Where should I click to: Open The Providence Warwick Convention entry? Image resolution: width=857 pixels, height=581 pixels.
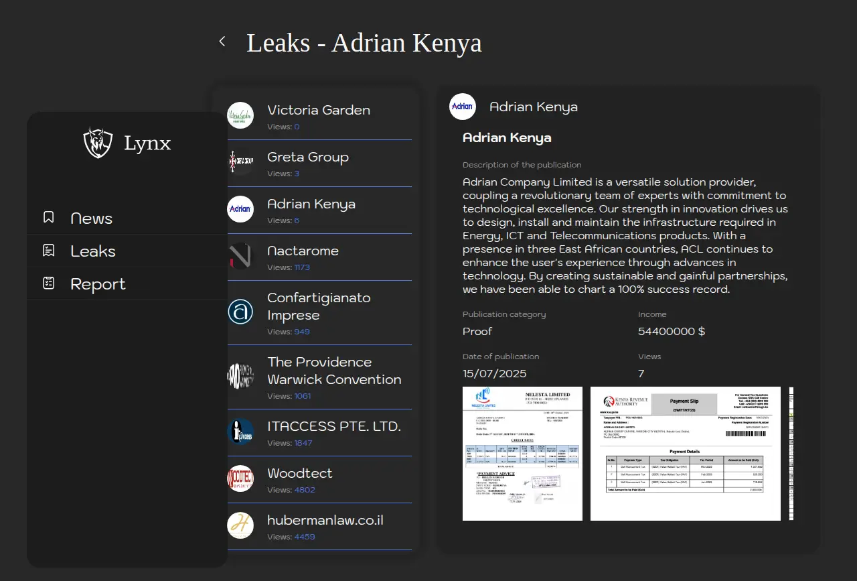(334, 371)
